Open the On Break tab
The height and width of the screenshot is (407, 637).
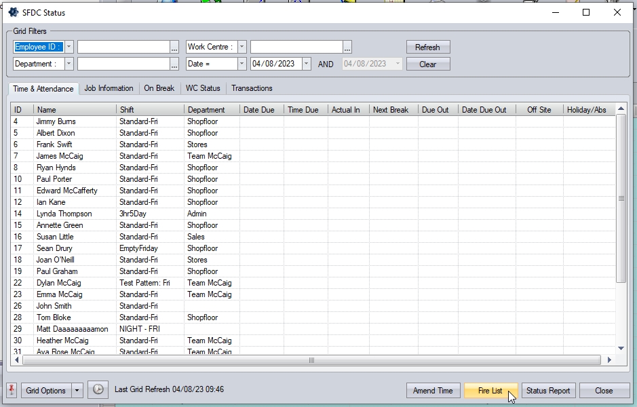click(x=159, y=88)
